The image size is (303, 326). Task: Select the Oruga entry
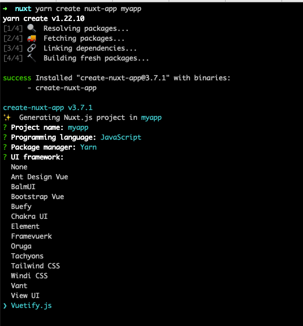(21, 246)
